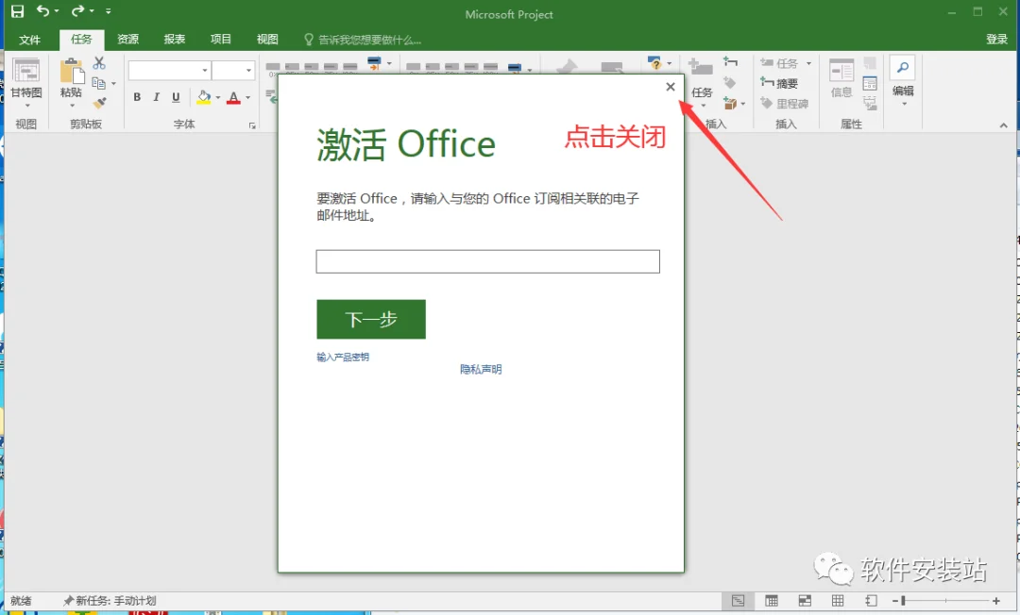Open font color dropdown arrow
Image resolution: width=1020 pixels, height=615 pixels.
(x=247, y=98)
